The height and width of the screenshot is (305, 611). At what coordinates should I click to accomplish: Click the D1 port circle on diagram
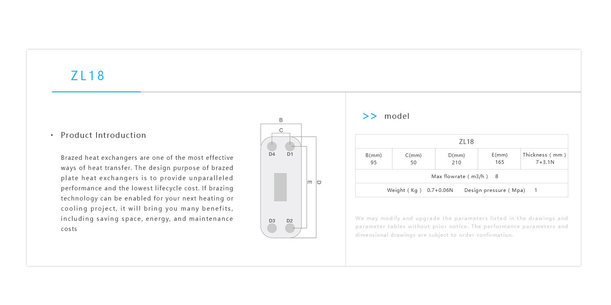tap(290, 146)
